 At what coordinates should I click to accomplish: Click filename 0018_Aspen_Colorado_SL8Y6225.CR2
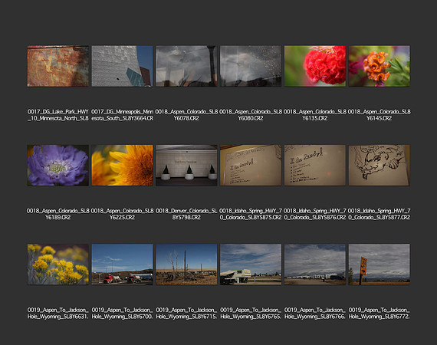[x=123, y=214]
